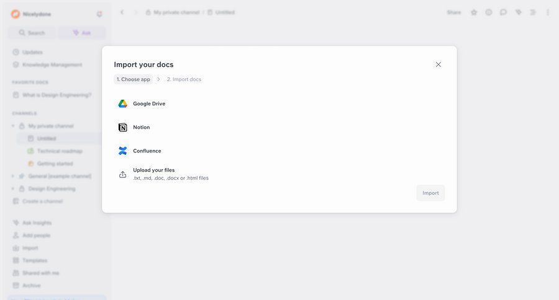Open the Search field in sidebar
Image resolution: width=559 pixels, height=300 pixels.
point(32,33)
